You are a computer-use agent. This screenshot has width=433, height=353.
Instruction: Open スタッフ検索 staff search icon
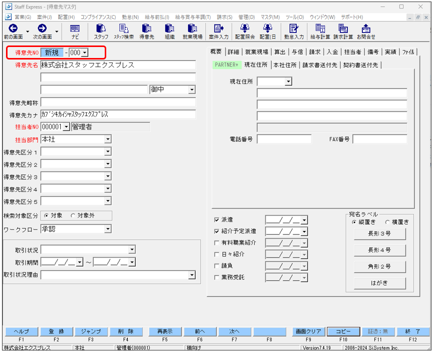click(x=124, y=31)
